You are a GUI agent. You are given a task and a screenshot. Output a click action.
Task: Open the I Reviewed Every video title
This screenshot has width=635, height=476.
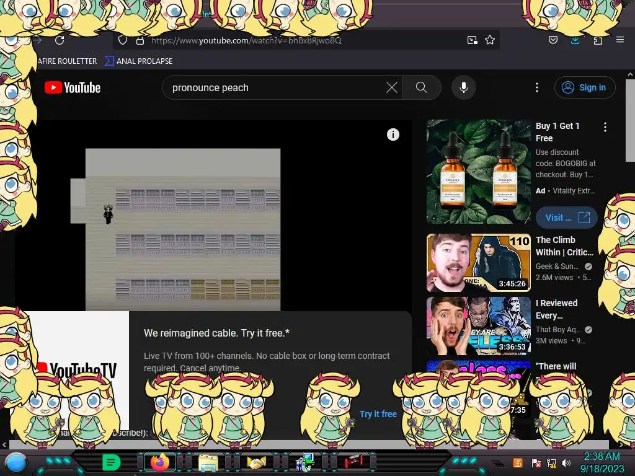pyautogui.click(x=556, y=309)
